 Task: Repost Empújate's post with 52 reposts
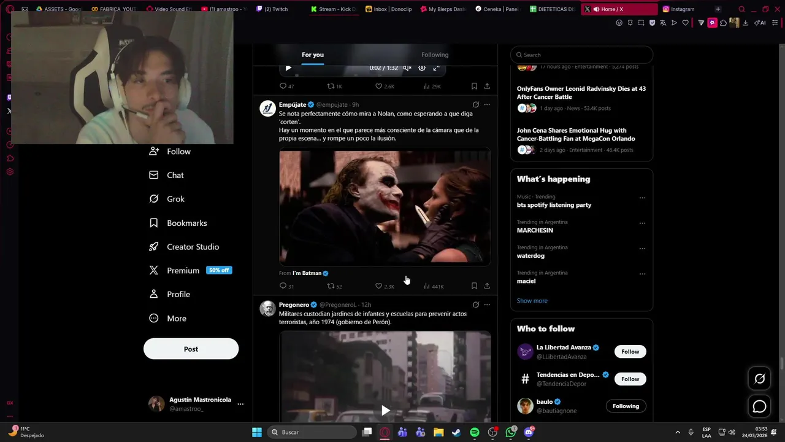tap(334, 286)
